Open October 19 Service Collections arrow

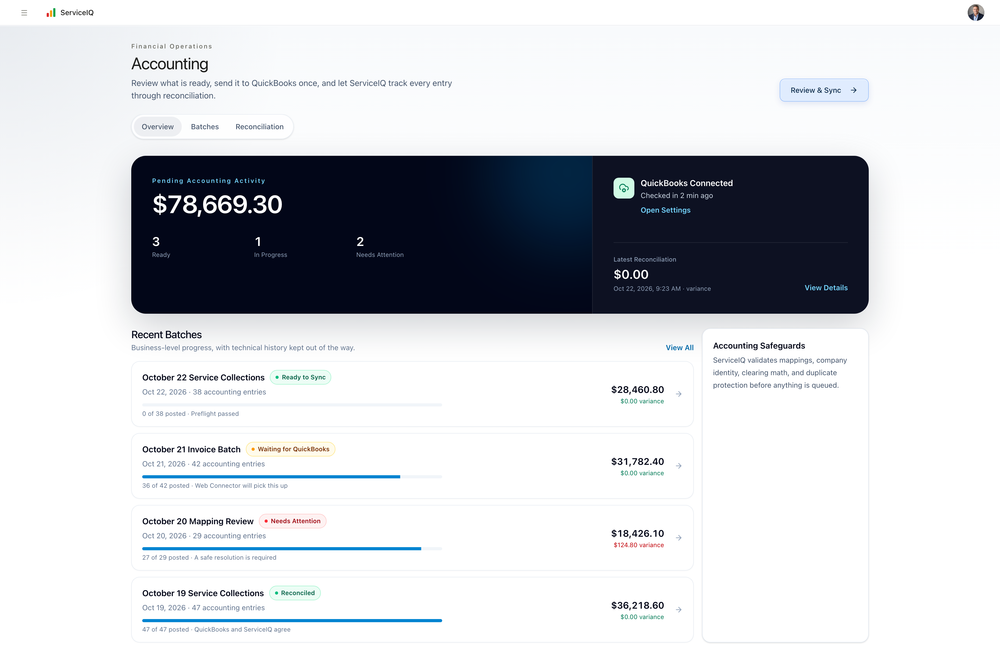click(x=679, y=610)
